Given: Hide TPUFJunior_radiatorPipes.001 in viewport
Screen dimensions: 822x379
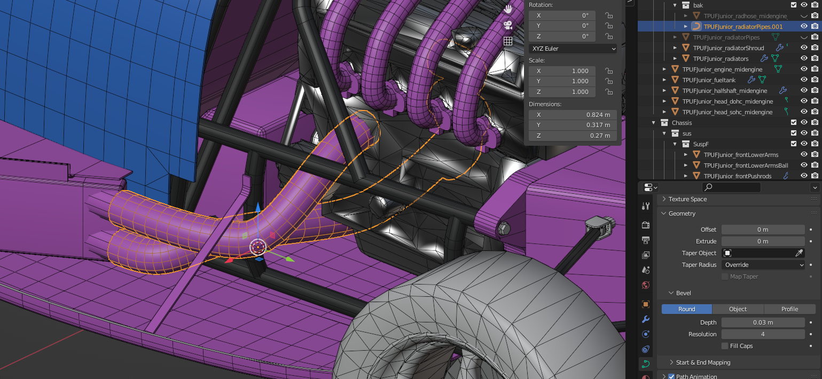Looking at the screenshot, I should coord(804,26).
